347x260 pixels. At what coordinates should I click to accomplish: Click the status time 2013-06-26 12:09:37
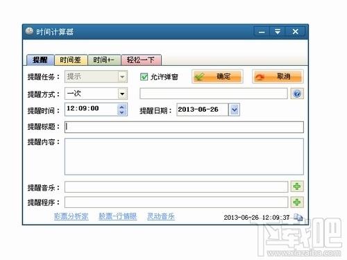click(x=257, y=218)
